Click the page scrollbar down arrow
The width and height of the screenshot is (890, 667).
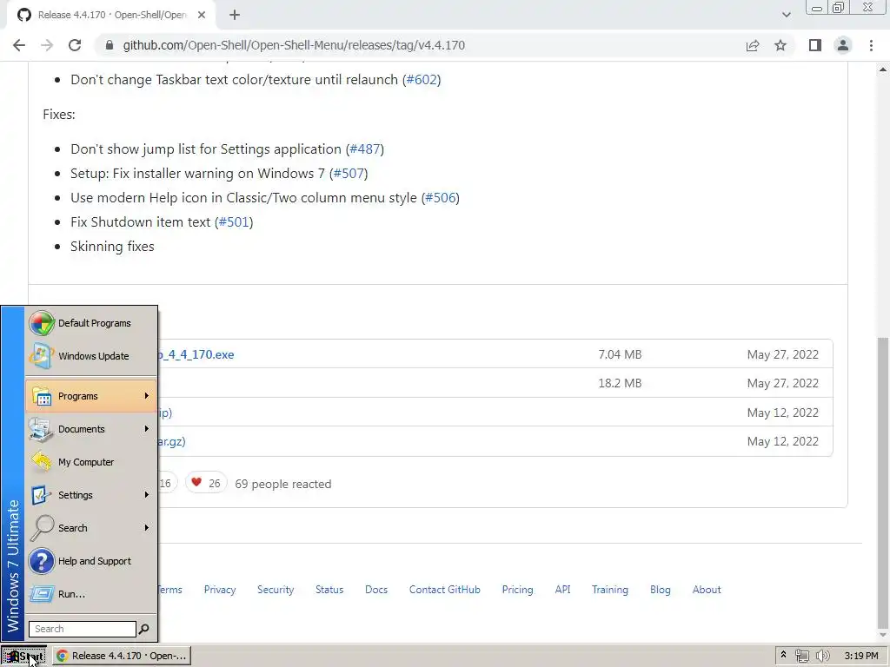883,635
